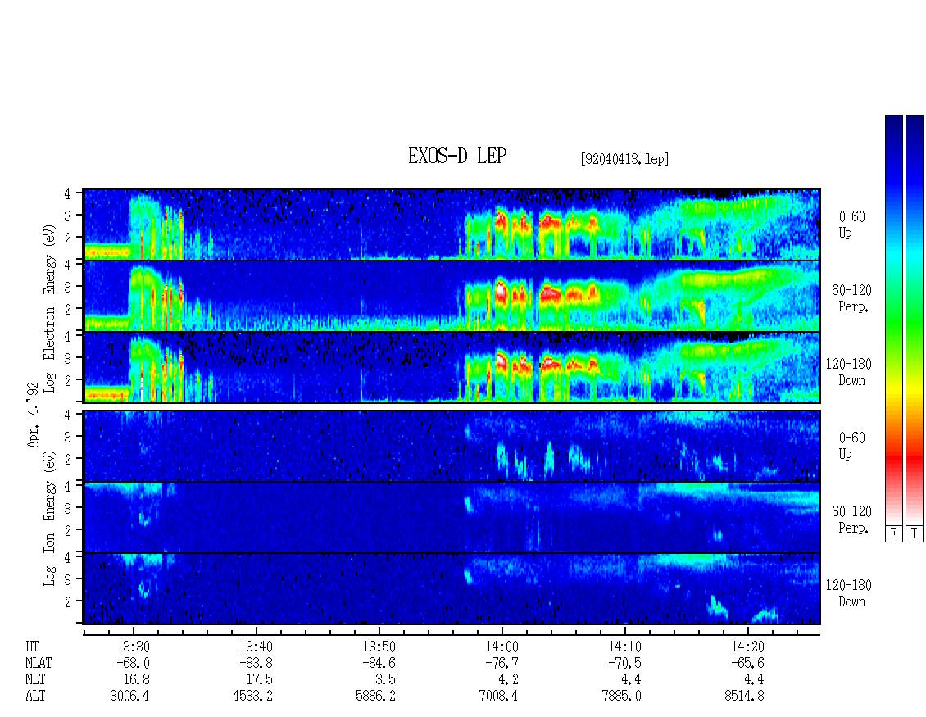Click the ALT value 4533.2

(x=252, y=697)
